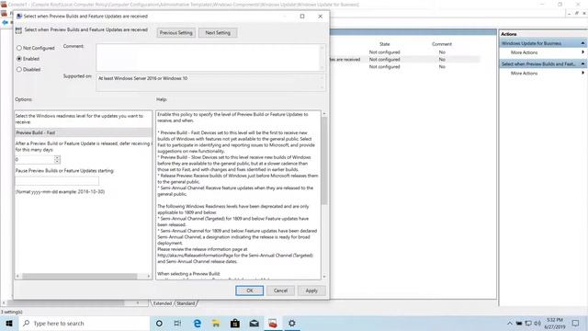Select second Not configured row in settings list

384,59
